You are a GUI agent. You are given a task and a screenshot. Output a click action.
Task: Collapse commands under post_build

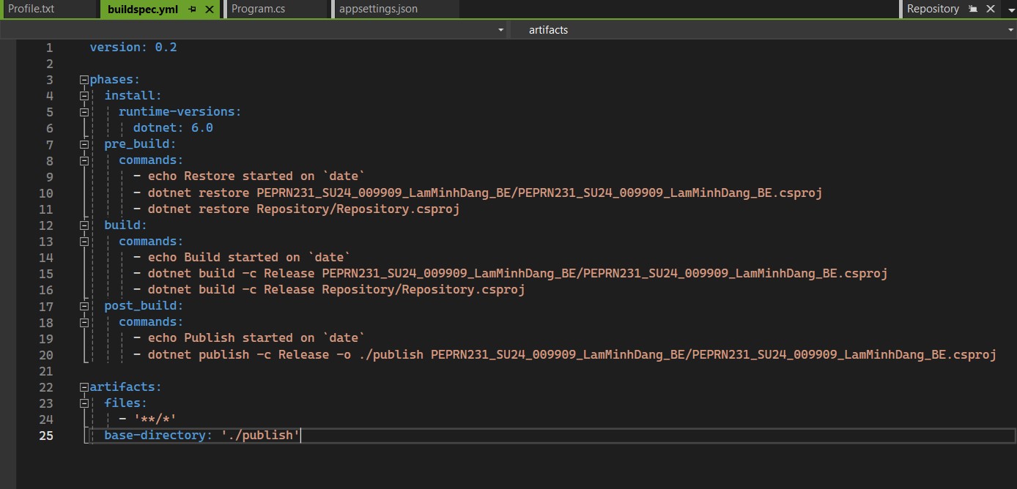(84, 322)
